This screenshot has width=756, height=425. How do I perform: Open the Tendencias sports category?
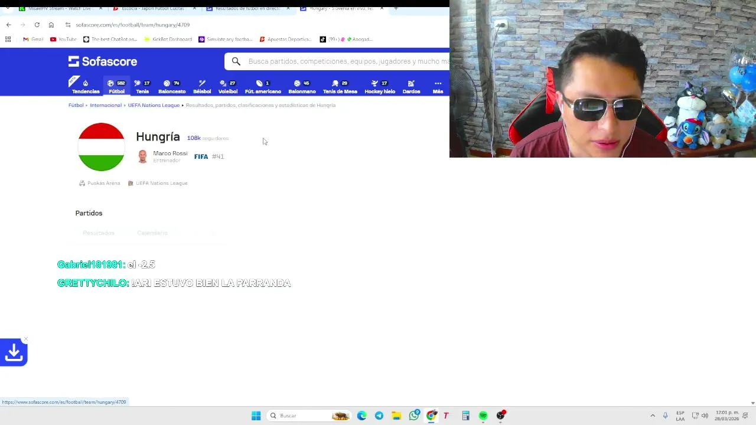pyautogui.click(x=86, y=87)
